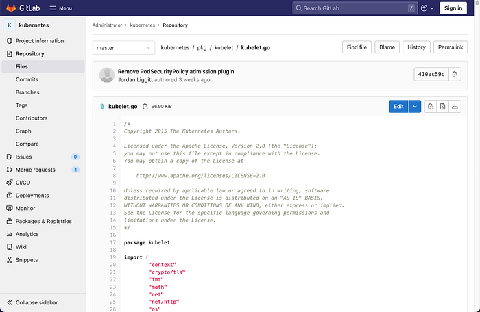The width and height of the screenshot is (480, 312).
Task: Open the master branch dropdown
Action: point(123,48)
